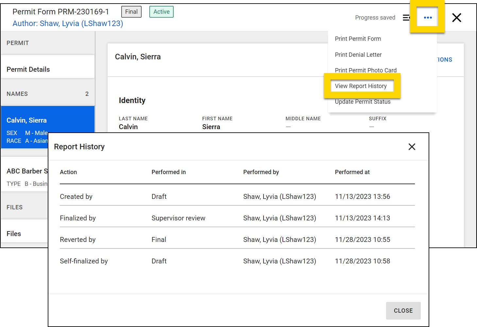This screenshot has height=327, width=477.
Task: Open the three-dot more options menu
Action: 428,18
